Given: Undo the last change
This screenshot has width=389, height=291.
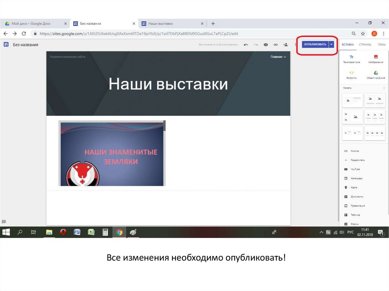Looking at the screenshot, I should tap(246, 45).
